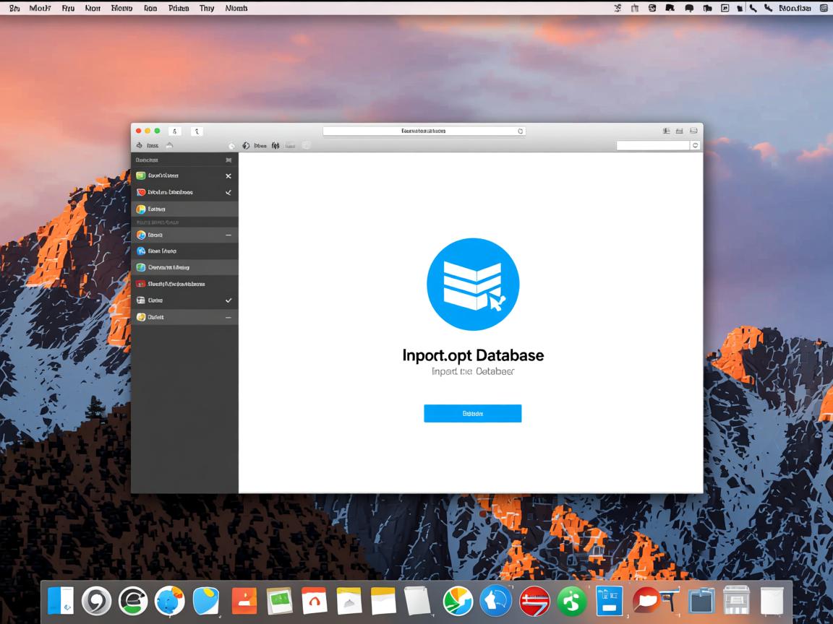Open the "Mouh" menu in the menu bar
The height and width of the screenshot is (624, 833).
40,8
